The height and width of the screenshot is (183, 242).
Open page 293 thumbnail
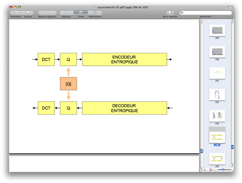click(217, 116)
